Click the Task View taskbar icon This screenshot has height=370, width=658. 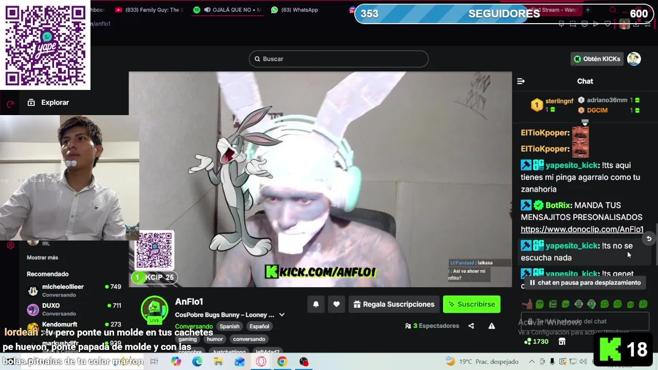point(154,362)
